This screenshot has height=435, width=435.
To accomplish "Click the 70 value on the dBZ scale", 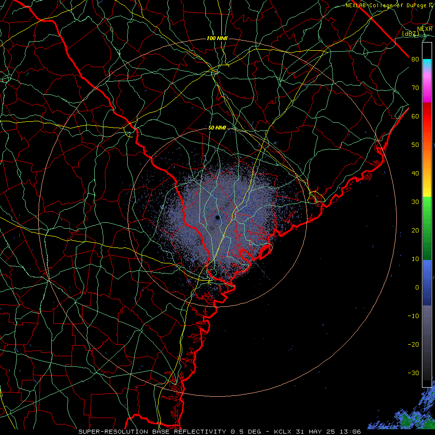I will 415,88.
